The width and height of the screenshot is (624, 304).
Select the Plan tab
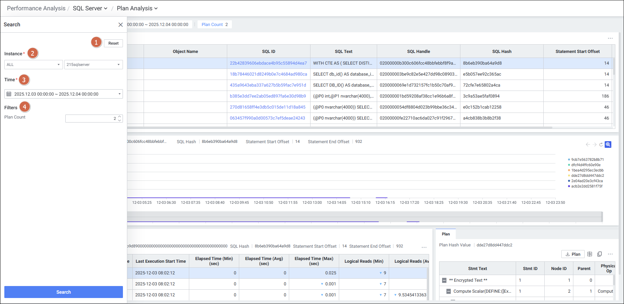click(446, 234)
